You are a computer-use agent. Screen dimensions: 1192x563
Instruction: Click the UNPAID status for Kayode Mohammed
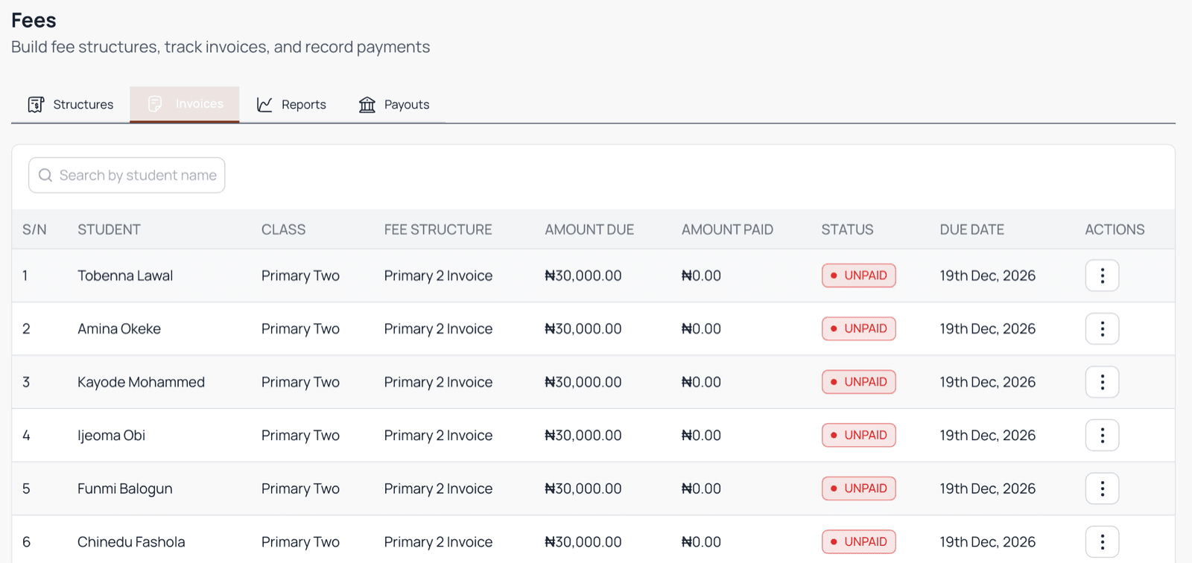[x=858, y=382]
